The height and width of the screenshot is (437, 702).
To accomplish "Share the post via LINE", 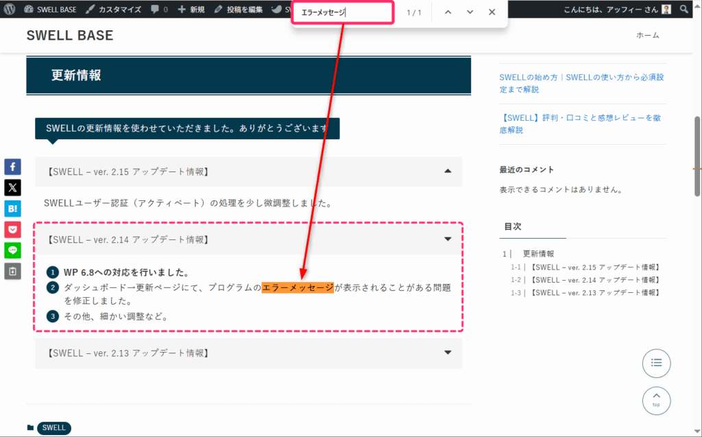I will (x=12, y=250).
